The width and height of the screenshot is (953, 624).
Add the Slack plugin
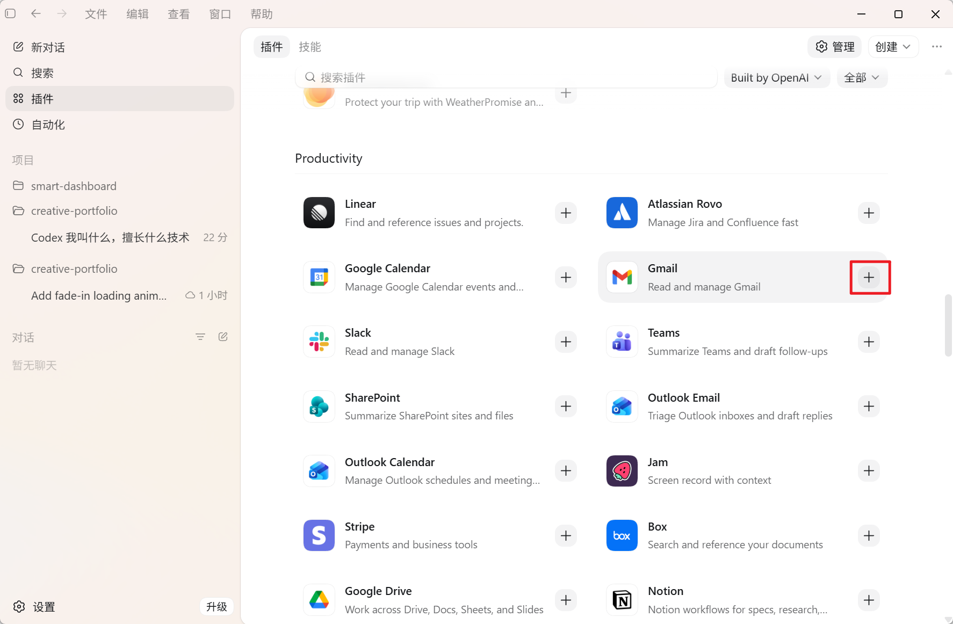point(566,342)
